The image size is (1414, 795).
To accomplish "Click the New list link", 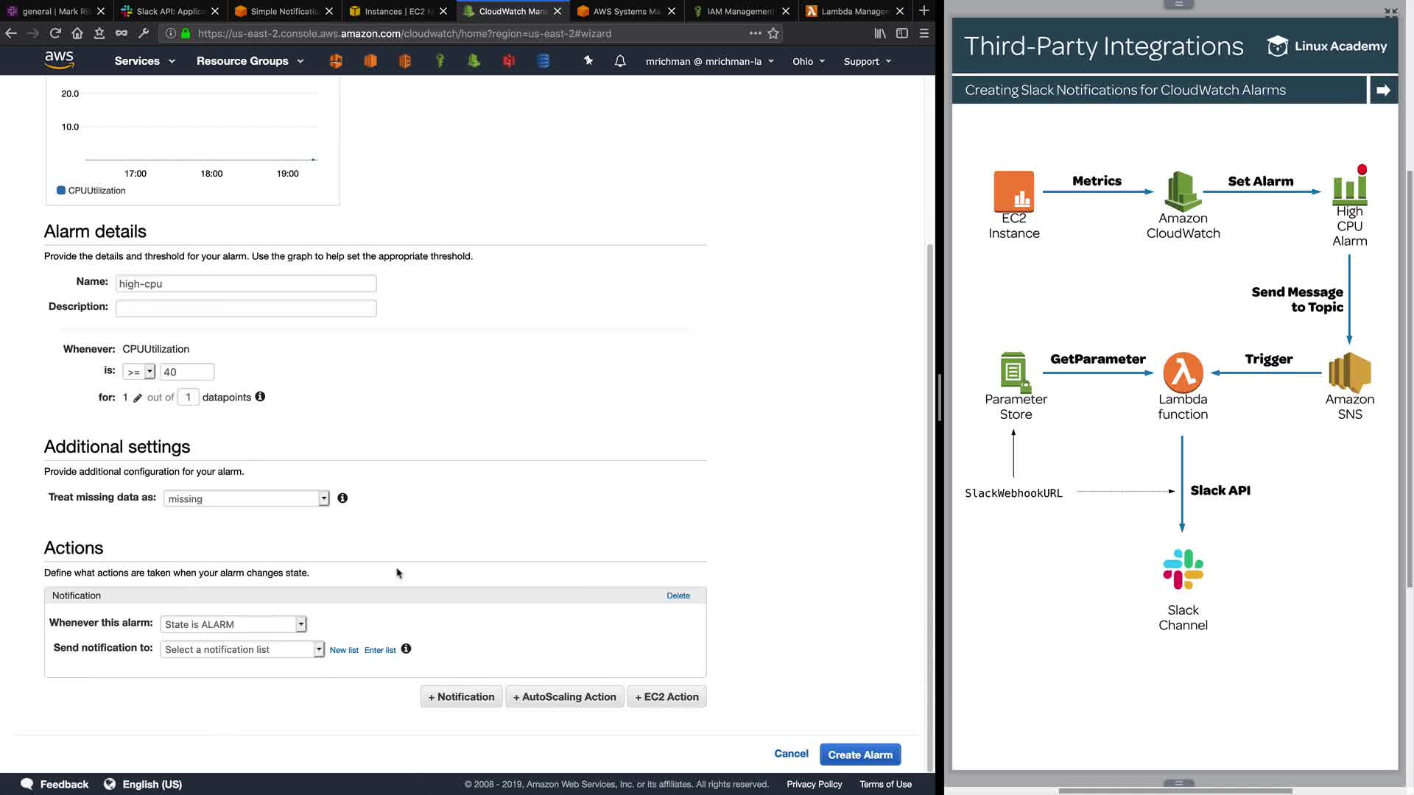I will tap(344, 650).
